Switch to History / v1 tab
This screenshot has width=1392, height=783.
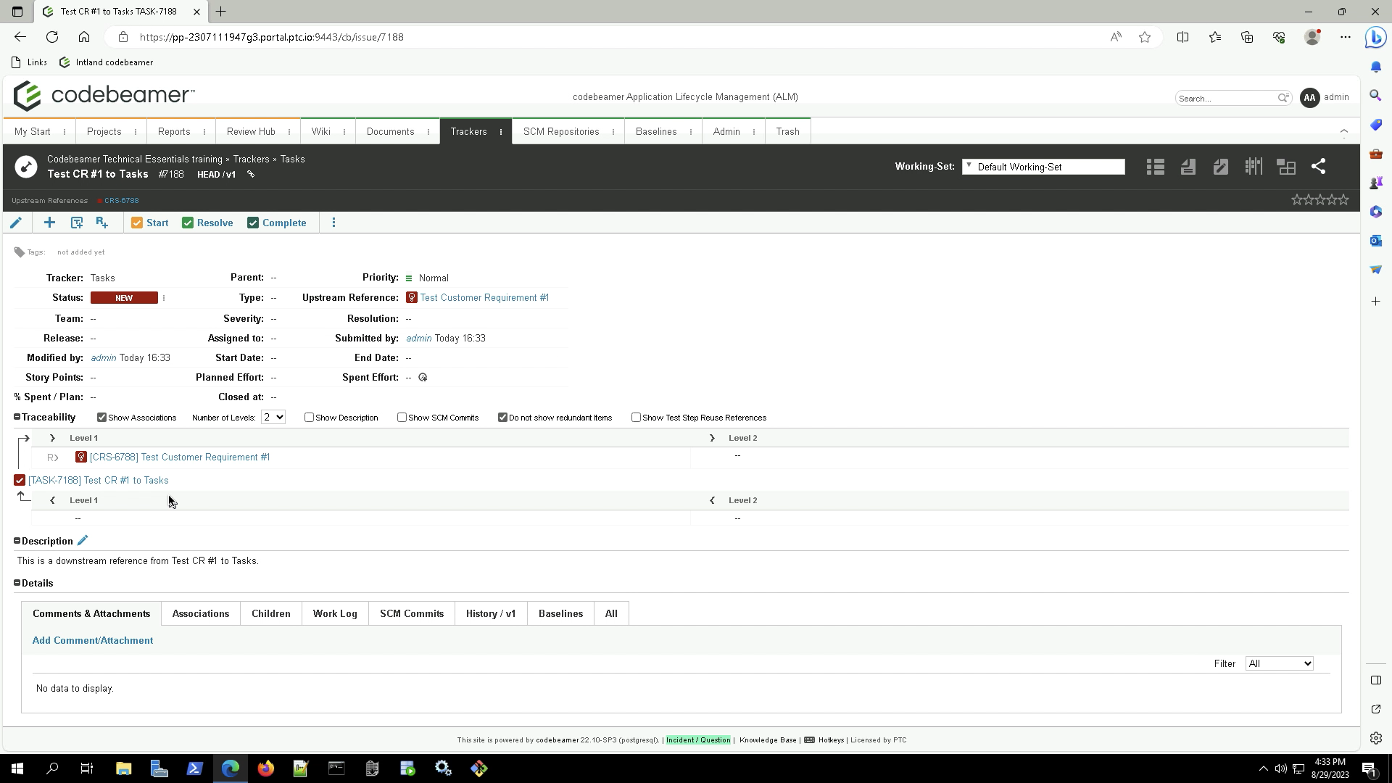(x=491, y=613)
